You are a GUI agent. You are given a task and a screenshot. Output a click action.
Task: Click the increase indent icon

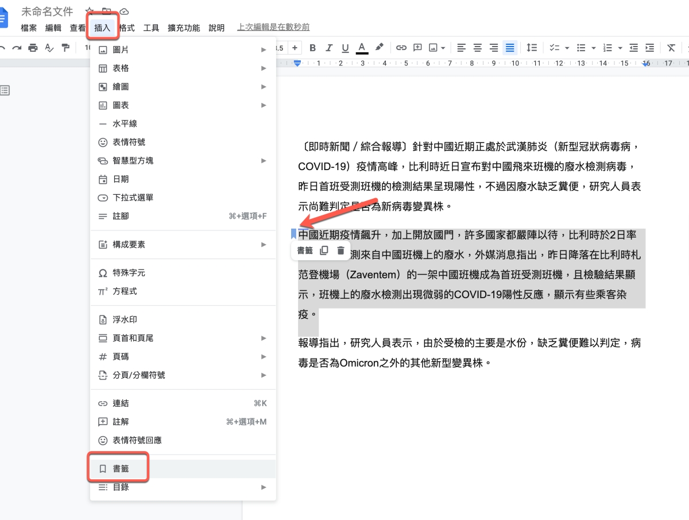(650, 48)
